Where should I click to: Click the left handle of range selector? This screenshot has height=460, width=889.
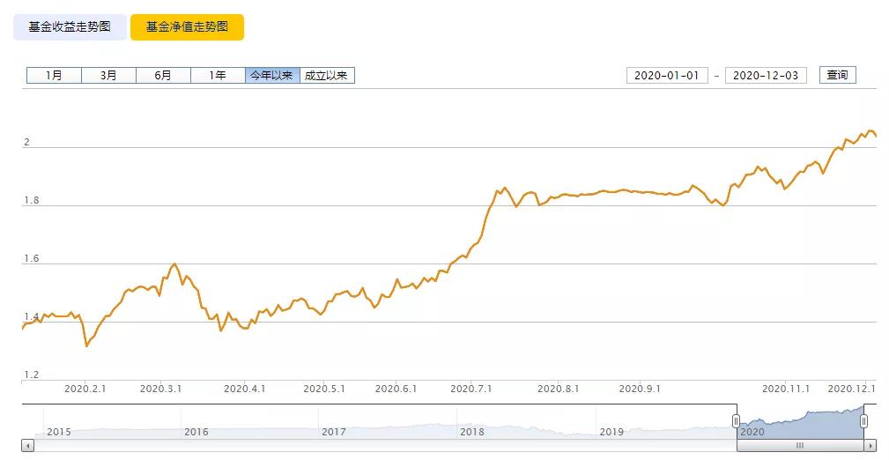(x=736, y=421)
